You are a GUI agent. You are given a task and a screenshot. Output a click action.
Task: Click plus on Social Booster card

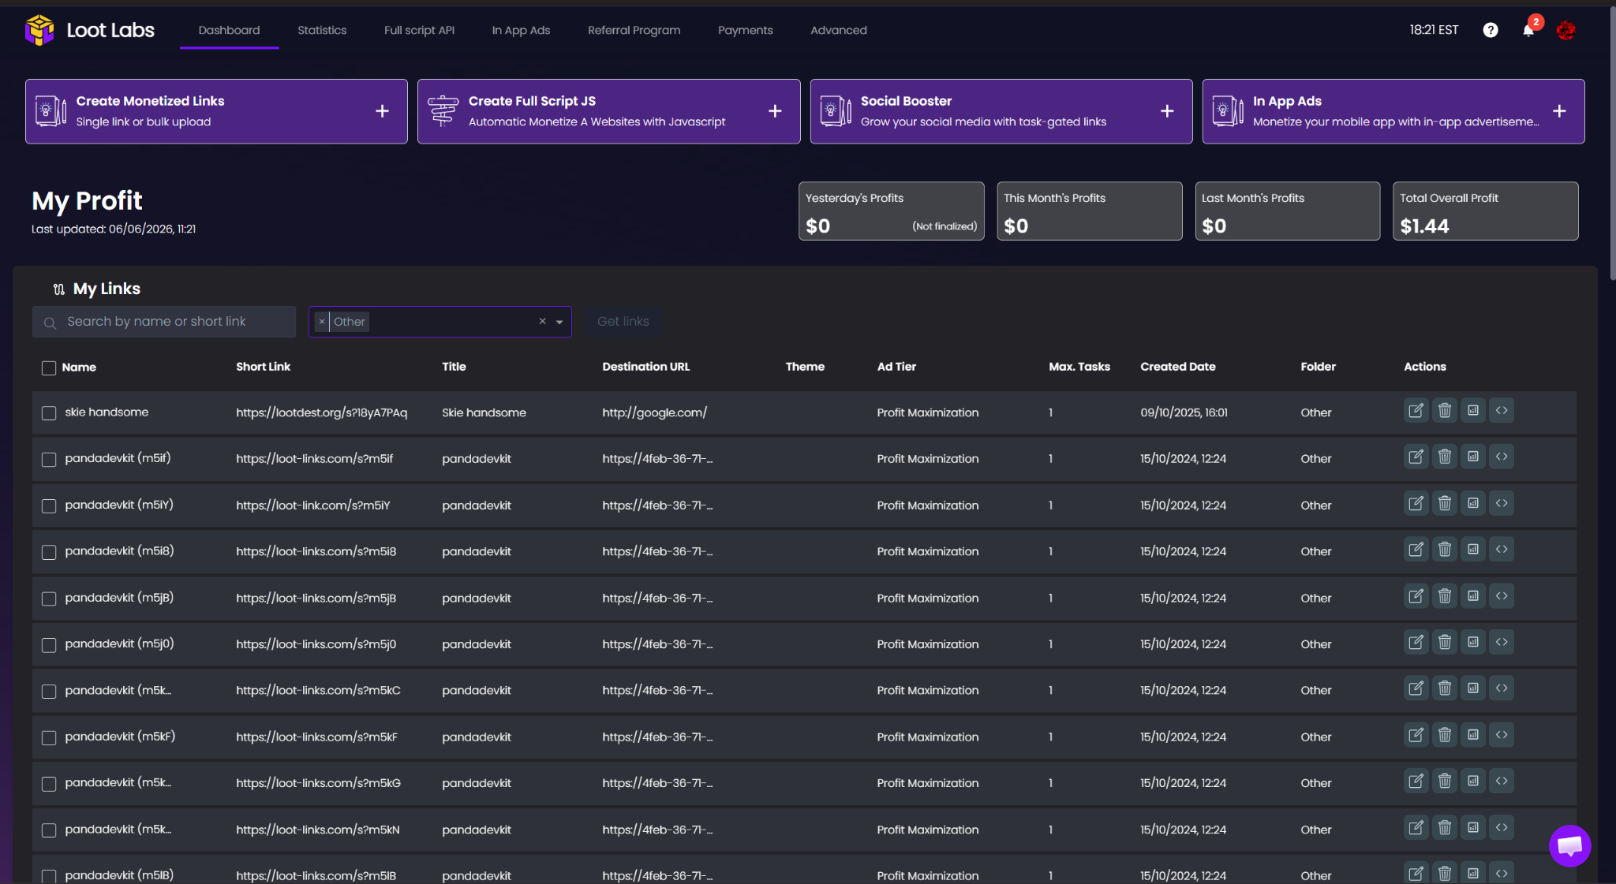pos(1167,111)
